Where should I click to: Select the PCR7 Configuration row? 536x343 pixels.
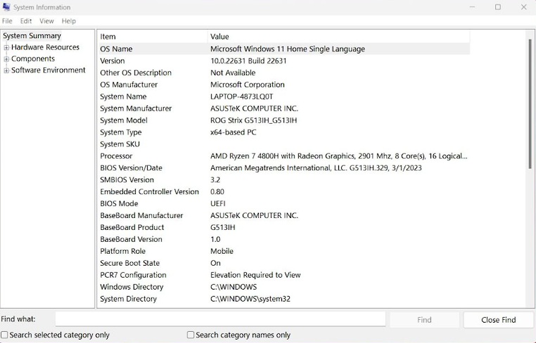click(x=284, y=275)
